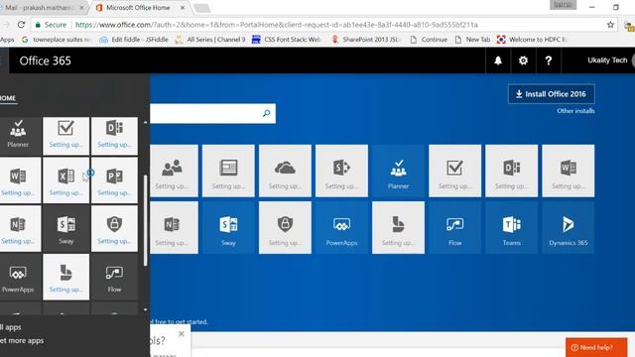Open the SharePoint tile on home page
Viewport: 635px width, 357px height.
(341, 171)
